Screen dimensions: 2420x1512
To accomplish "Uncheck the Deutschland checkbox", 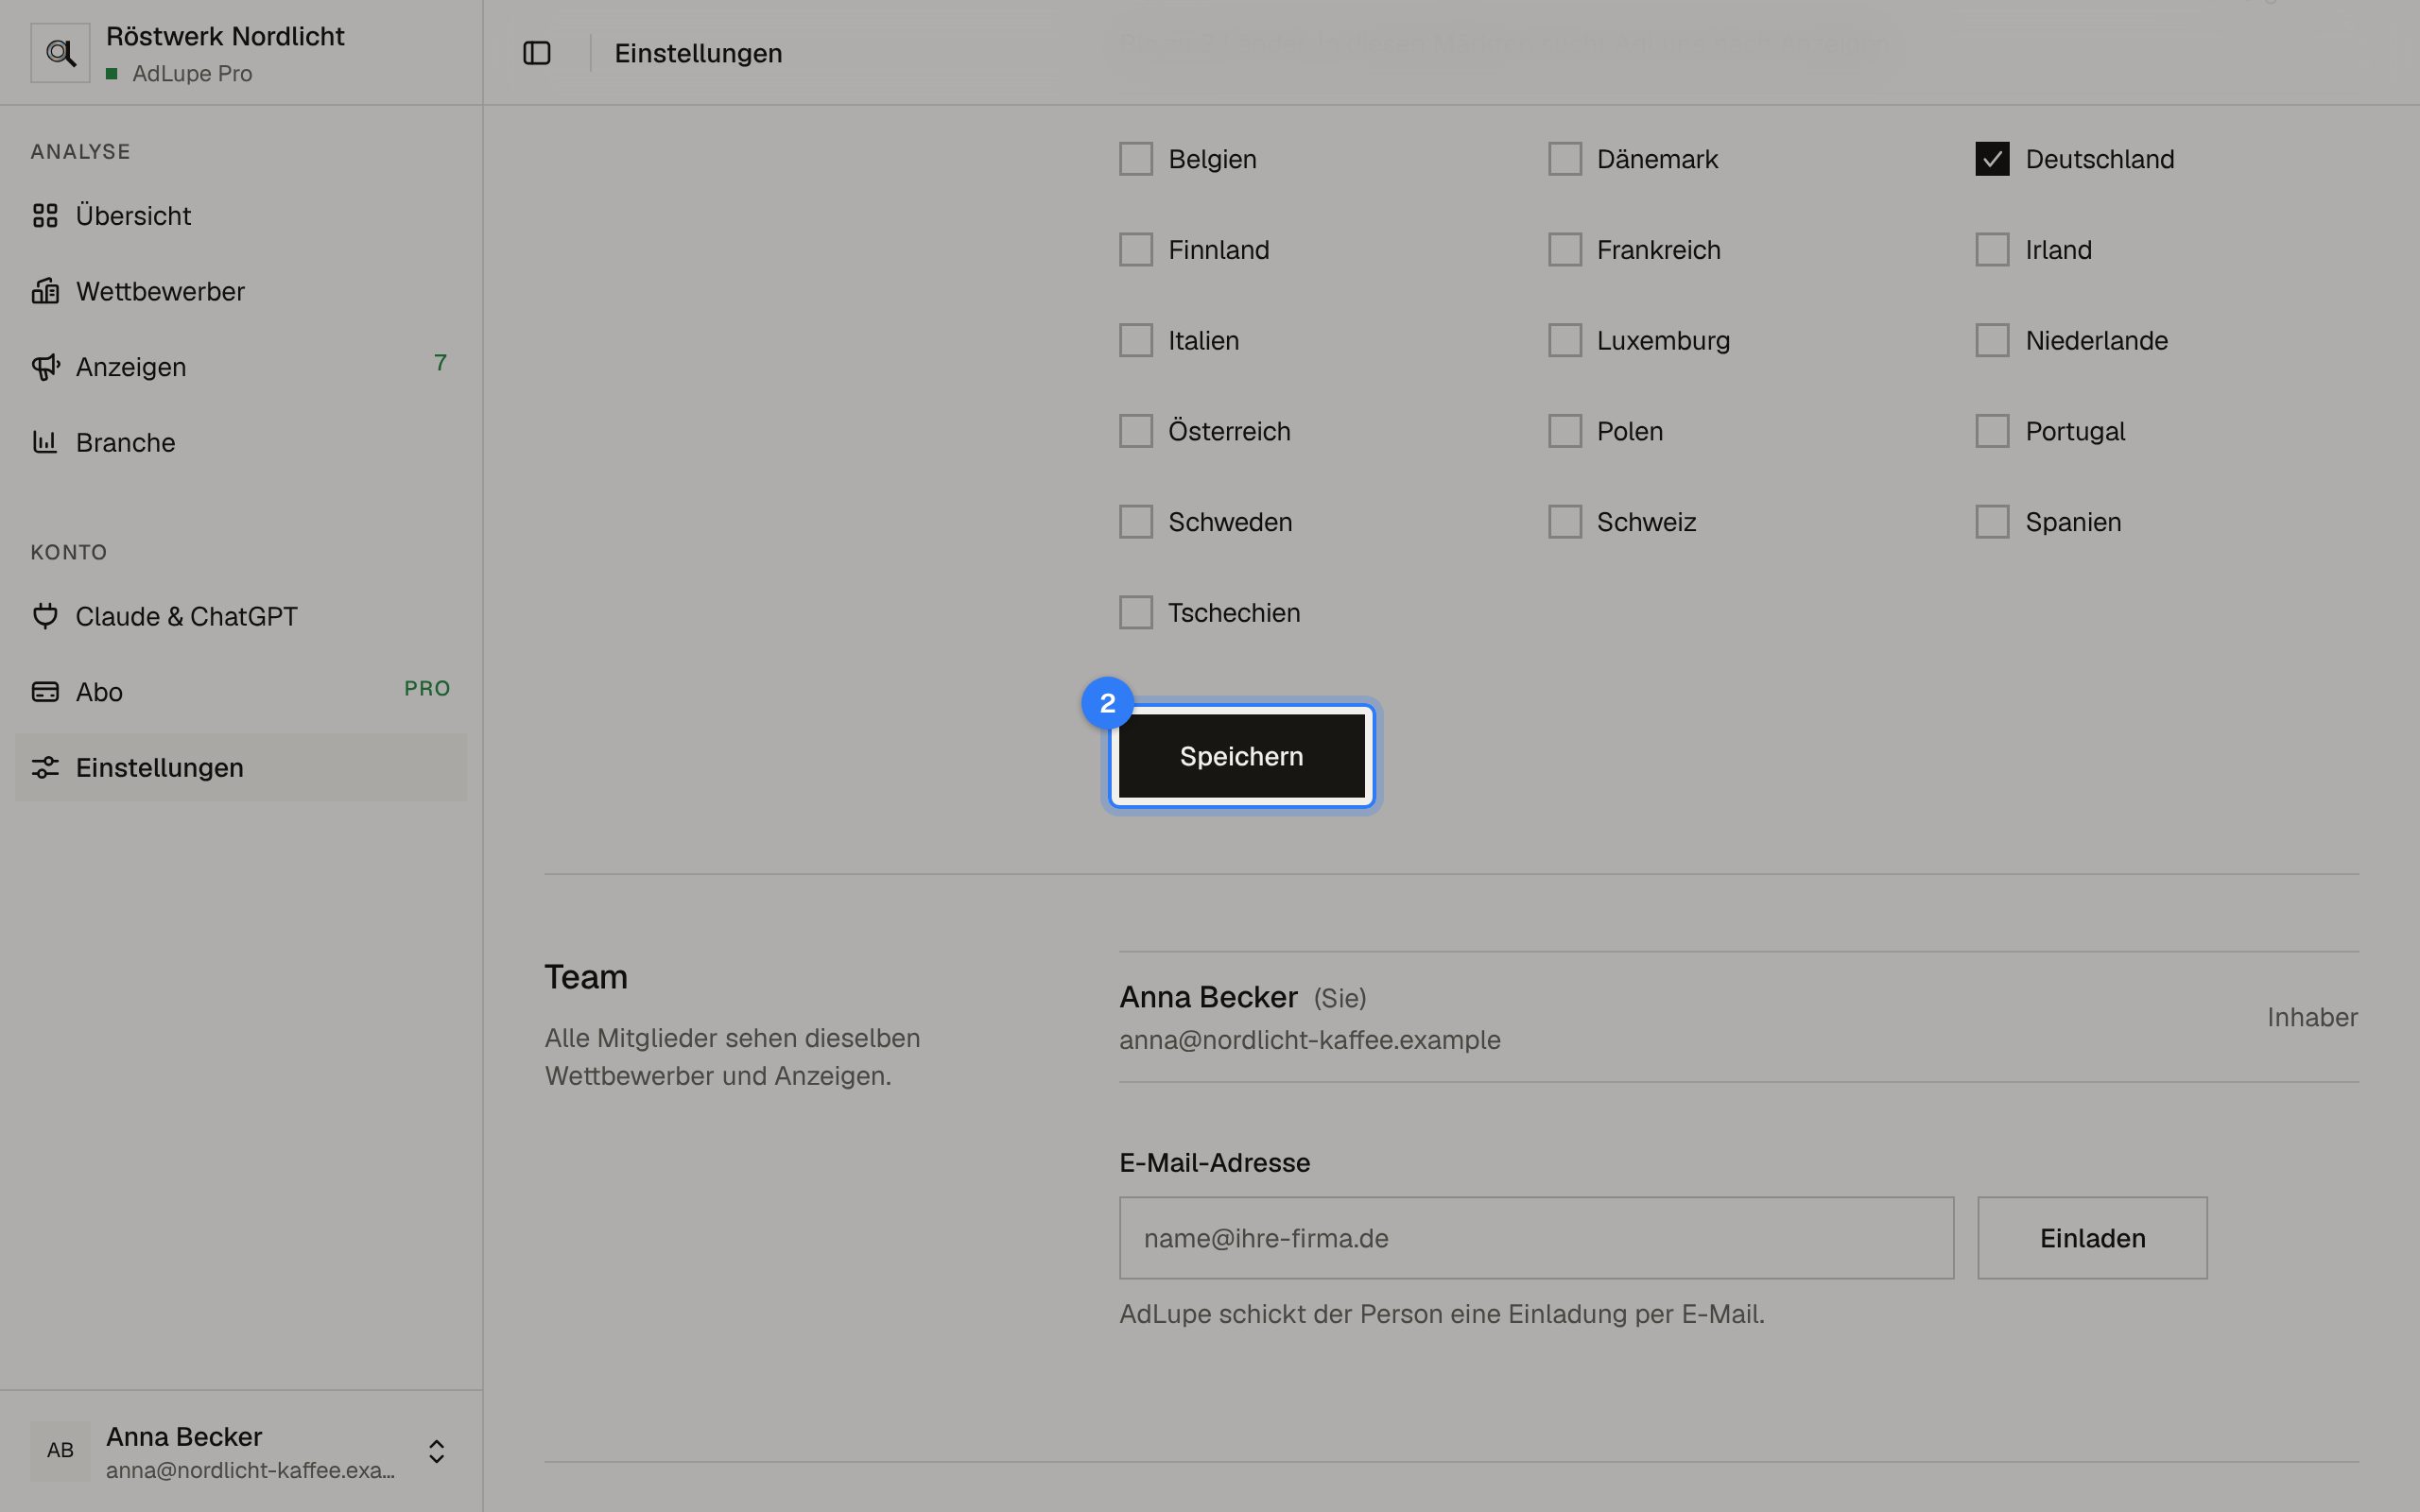I will click(x=1992, y=159).
